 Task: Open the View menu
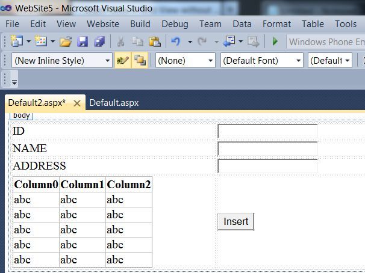pos(66,24)
